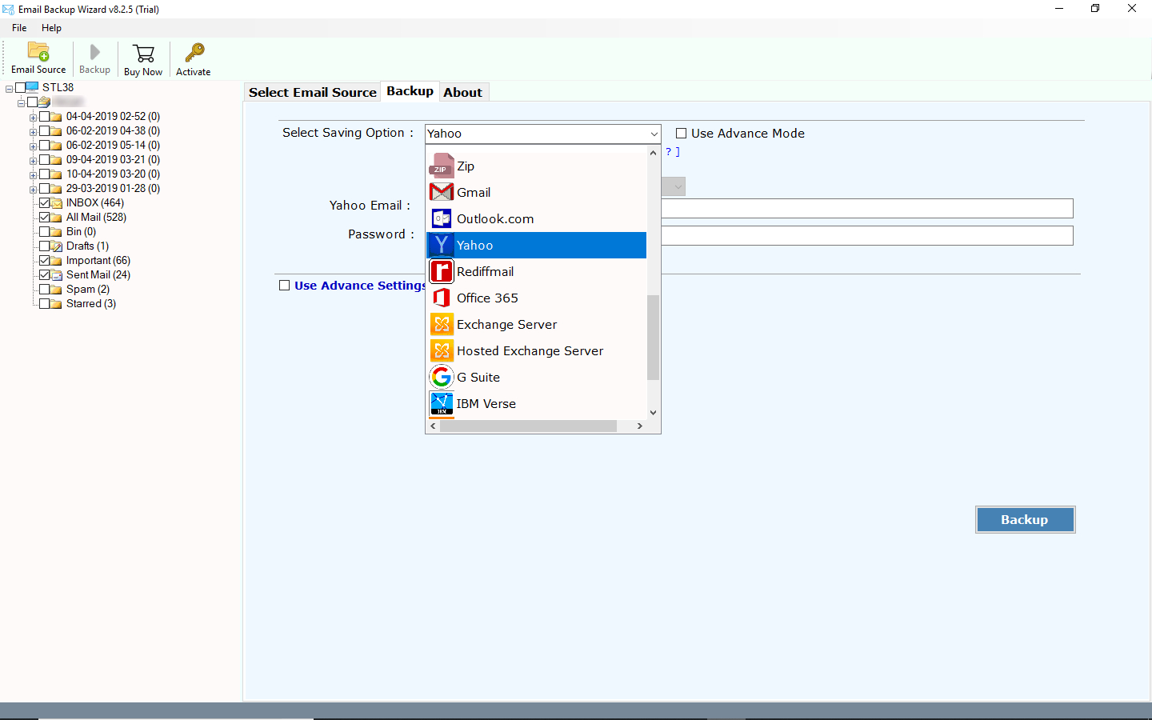Screen dimensions: 1152x720
Task: Expand the 29-03-2019 01-28 folder node
Action: point(34,190)
